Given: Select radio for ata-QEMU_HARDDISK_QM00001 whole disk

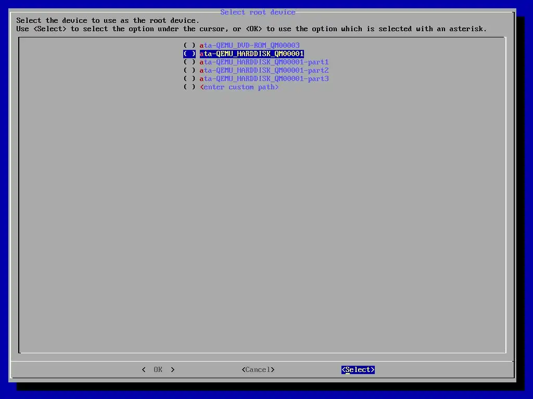Looking at the screenshot, I should click(x=189, y=54).
